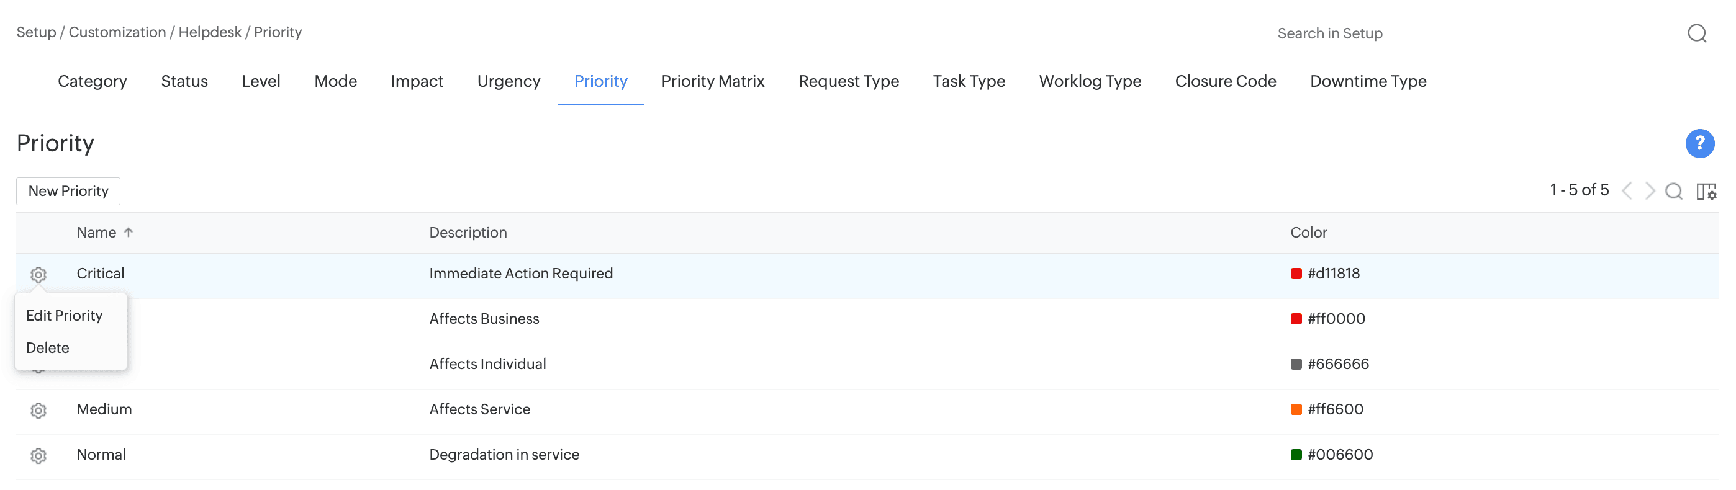Click the orange #ff6600 color swatch
This screenshot has height=490, width=1736.
(x=1295, y=409)
